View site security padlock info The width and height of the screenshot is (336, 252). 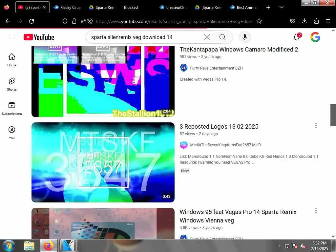[74, 21]
